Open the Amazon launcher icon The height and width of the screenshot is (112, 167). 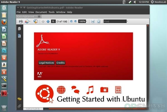pos(4,65)
